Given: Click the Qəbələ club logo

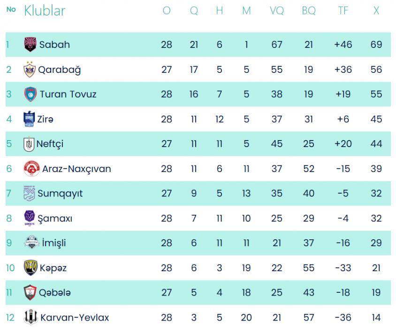Looking at the screenshot, I should tap(30, 293).
